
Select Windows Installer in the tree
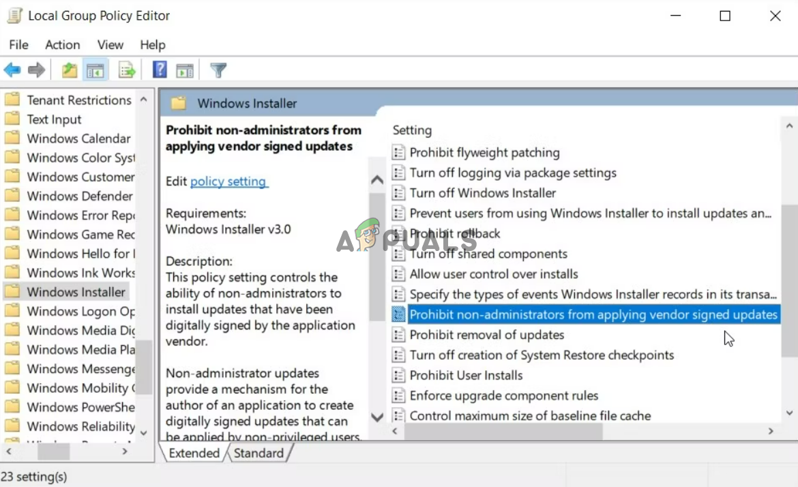pyautogui.click(x=76, y=292)
